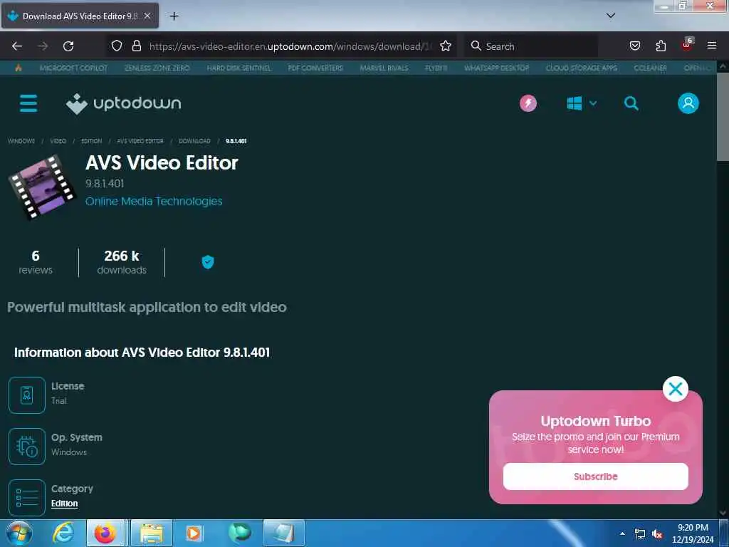Go to DOWNLOAD breadcrumb
This screenshot has width=729, height=547.
pos(195,141)
